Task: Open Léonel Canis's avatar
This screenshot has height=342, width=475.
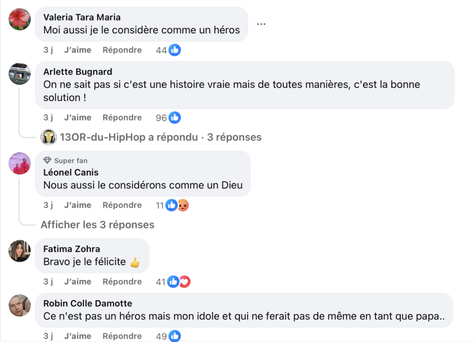Action: (19, 163)
